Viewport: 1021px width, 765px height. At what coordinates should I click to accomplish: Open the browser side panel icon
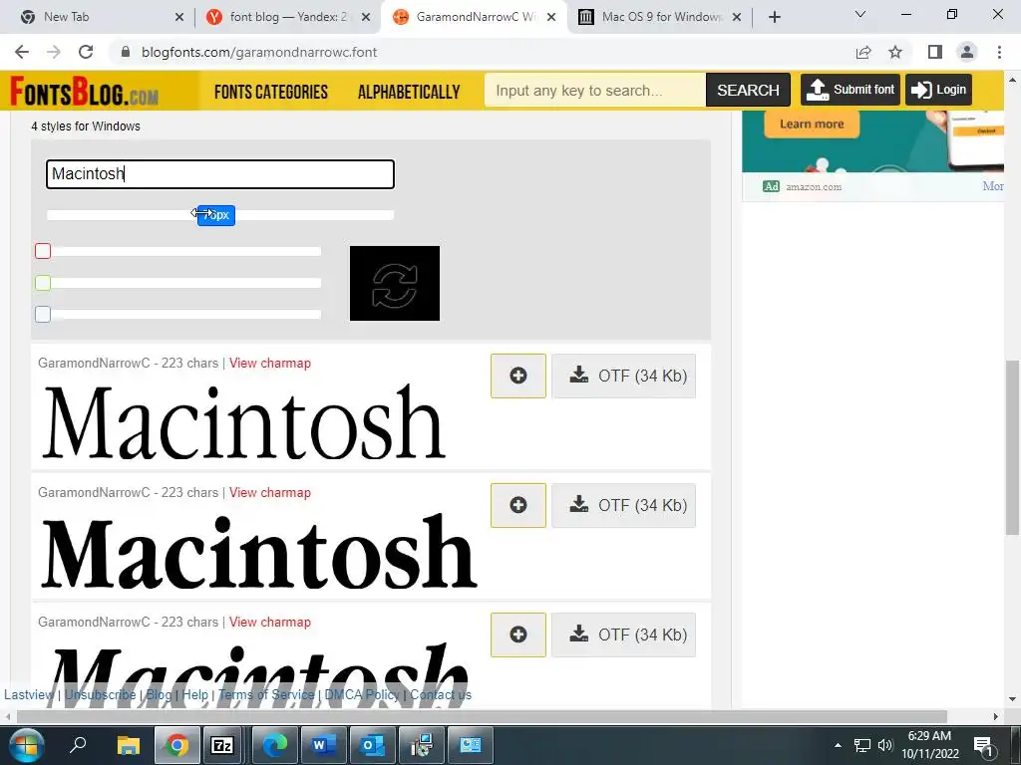point(935,52)
